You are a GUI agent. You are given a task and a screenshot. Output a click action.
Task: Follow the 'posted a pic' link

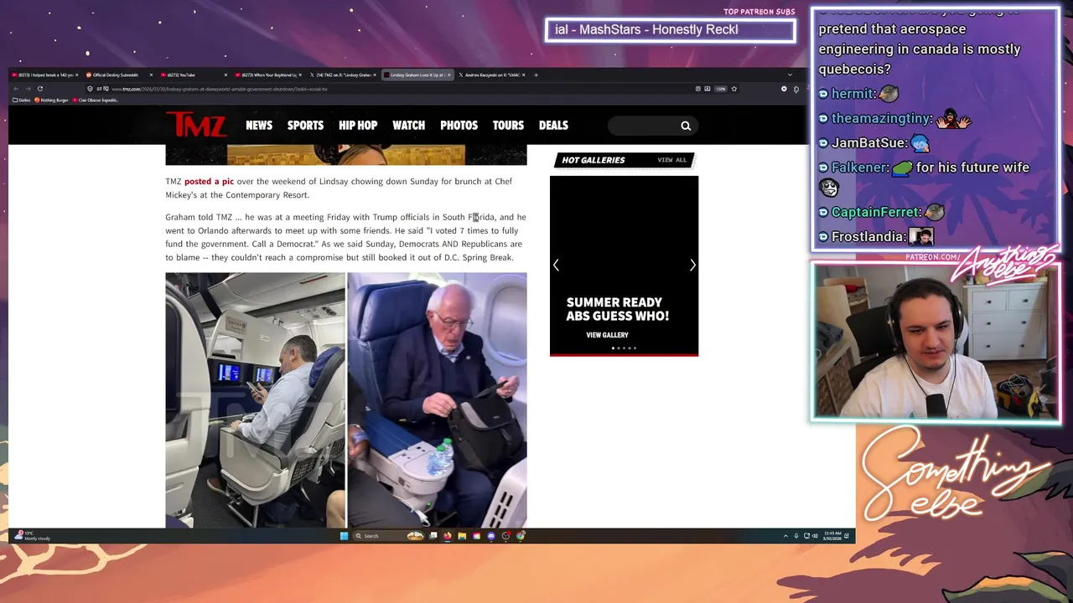point(209,181)
